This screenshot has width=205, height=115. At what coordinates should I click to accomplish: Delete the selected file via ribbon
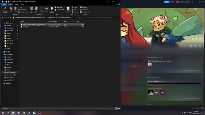coord(41,10)
